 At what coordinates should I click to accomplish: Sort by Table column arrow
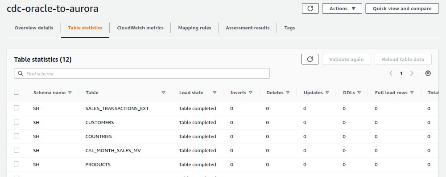163,93
